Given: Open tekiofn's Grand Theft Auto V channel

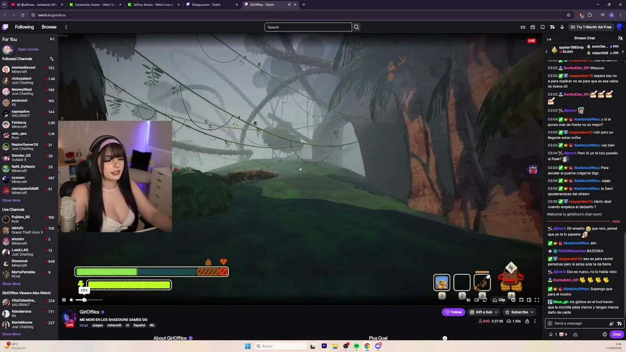Looking at the screenshot, I should pos(28,230).
